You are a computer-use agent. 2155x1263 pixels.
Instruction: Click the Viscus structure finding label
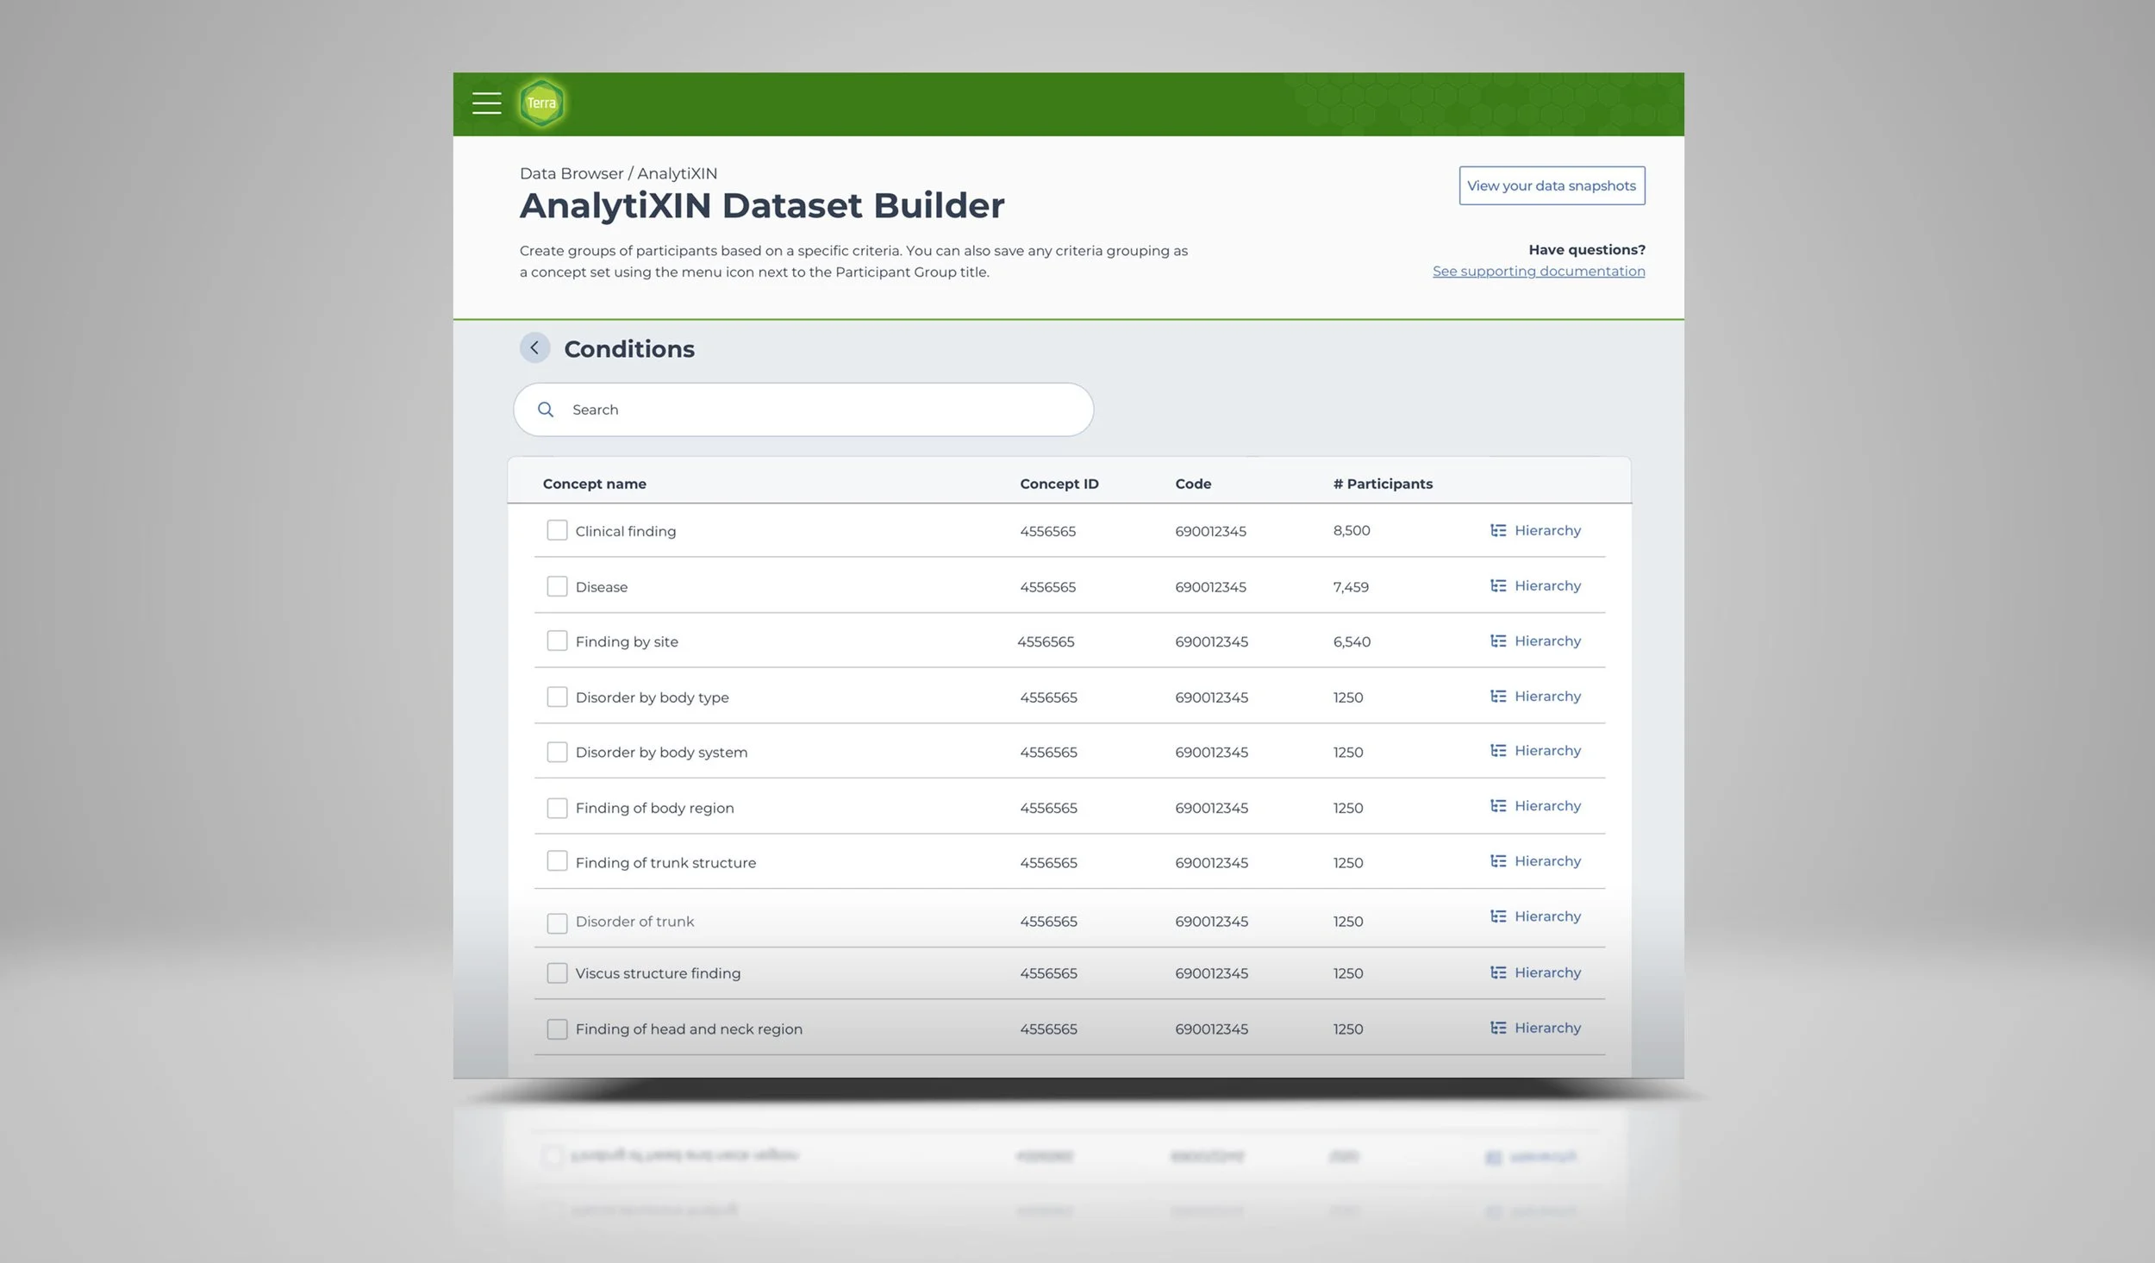[x=658, y=973]
